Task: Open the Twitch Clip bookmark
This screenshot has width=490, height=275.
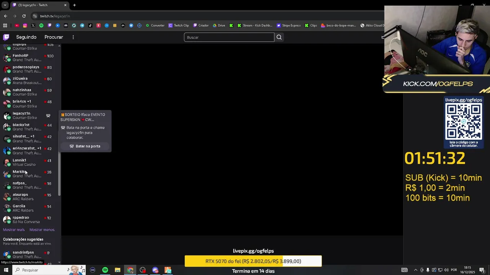Action: click(179, 26)
